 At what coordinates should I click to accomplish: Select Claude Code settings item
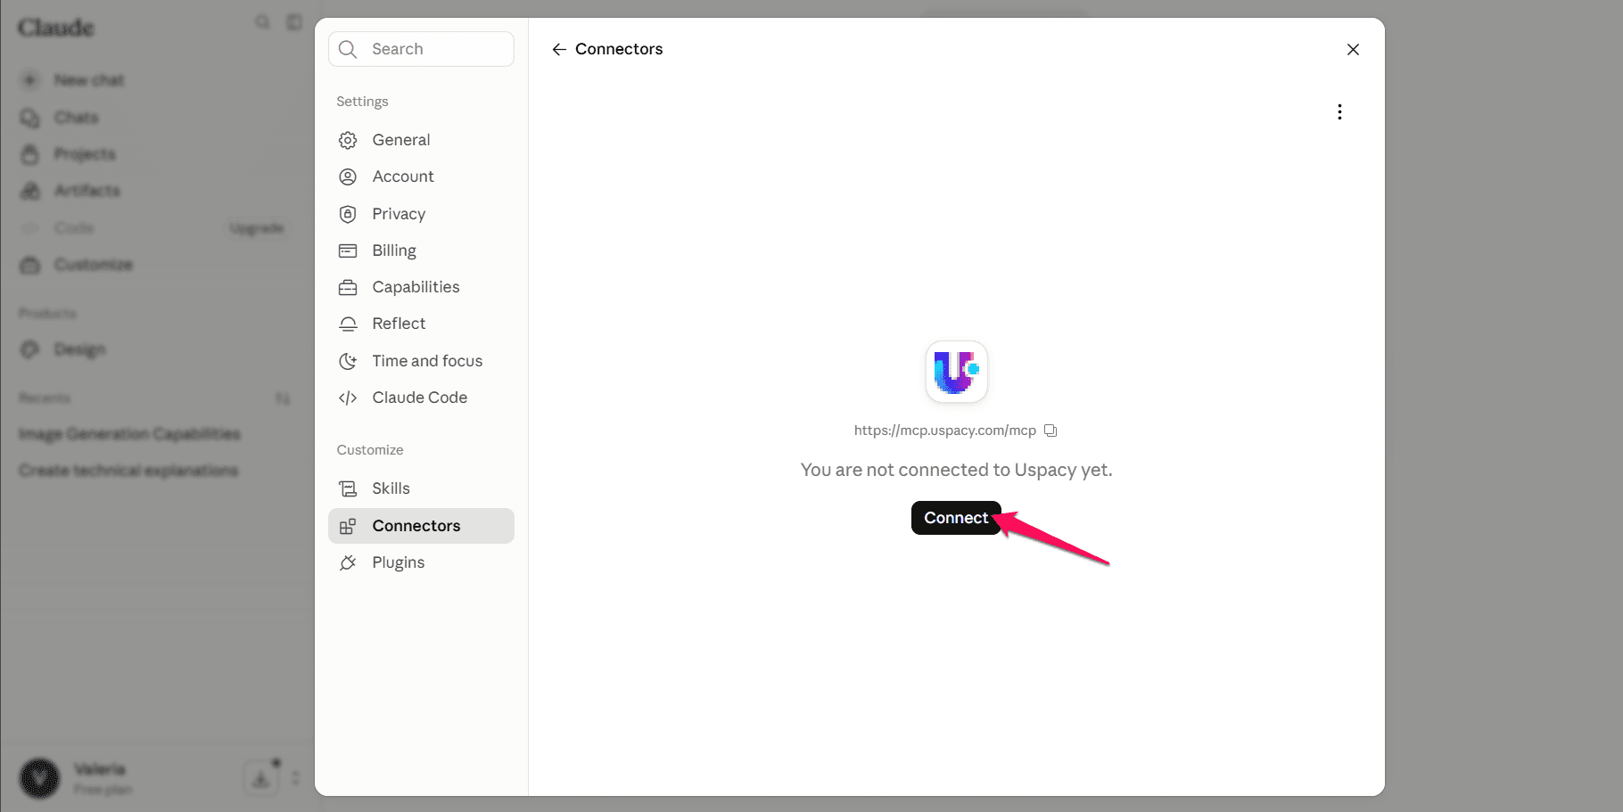(x=421, y=398)
